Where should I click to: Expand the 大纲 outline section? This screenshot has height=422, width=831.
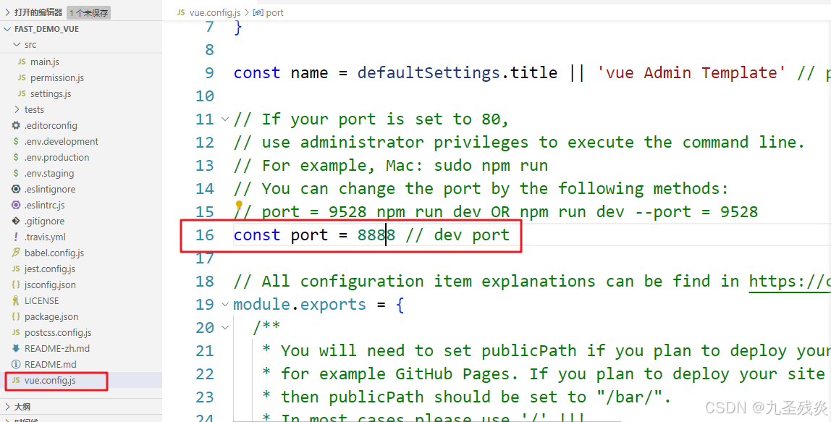click(x=7, y=407)
